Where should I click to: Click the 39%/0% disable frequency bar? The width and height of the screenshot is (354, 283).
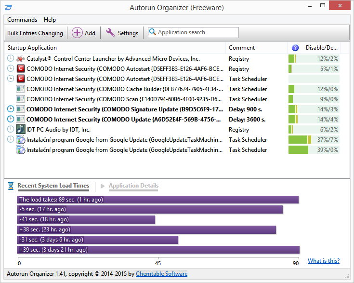(x=314, y=149)
